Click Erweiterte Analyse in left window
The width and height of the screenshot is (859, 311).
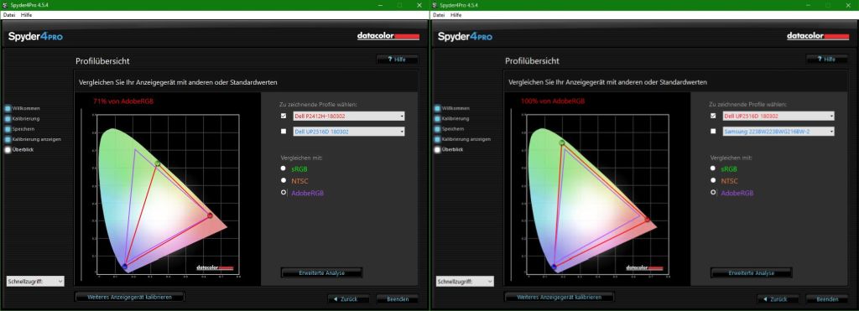coord(321,272)
